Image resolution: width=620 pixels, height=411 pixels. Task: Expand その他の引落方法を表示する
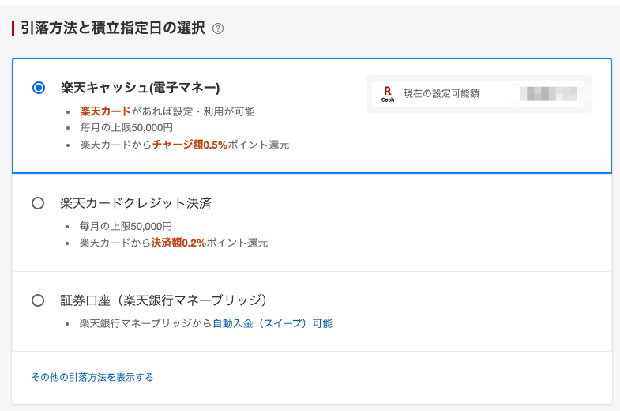[x=92, y=377]
